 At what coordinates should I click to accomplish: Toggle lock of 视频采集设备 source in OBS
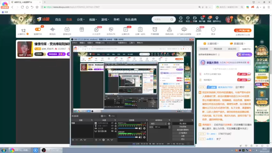coord(116,123)
